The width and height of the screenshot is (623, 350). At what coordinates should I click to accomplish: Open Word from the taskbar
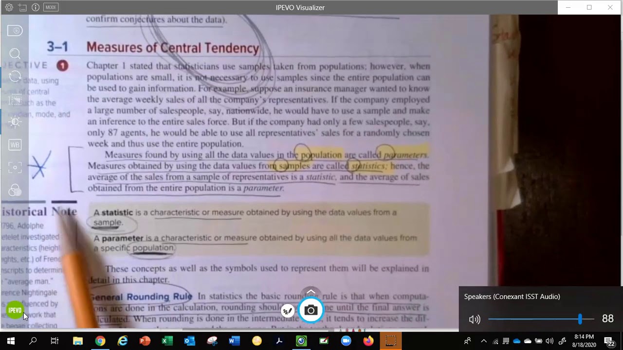point(234,341)
